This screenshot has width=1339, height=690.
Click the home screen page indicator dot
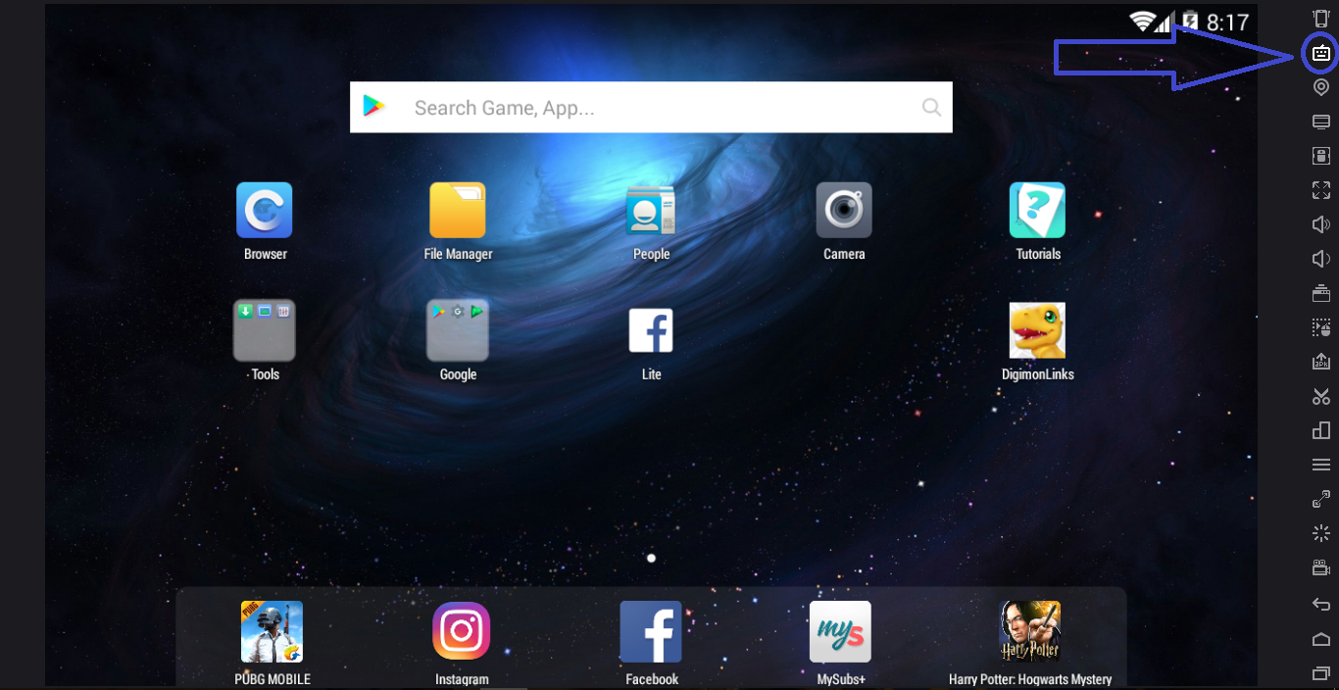click(651, 559)
